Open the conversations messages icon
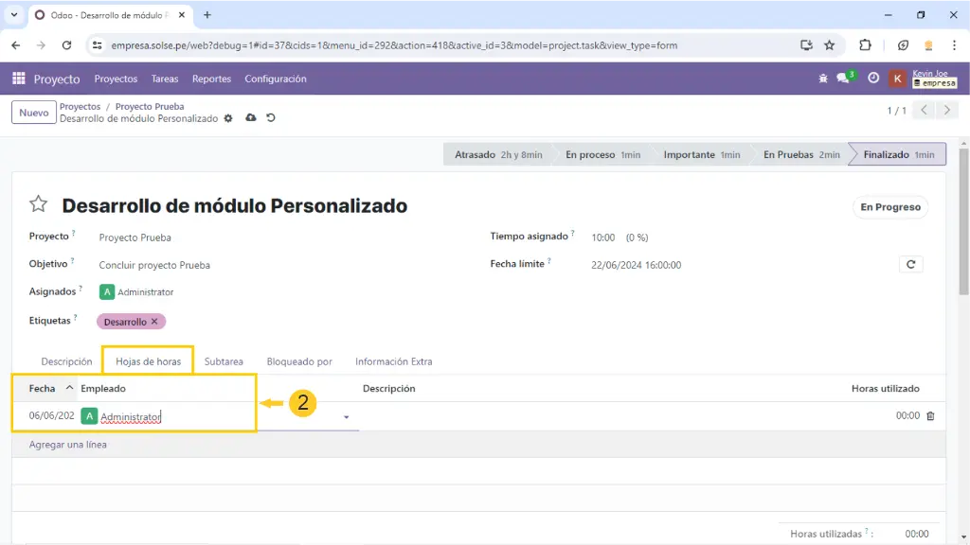The width and height of the screenshot is (970, 545). [843, 79]
